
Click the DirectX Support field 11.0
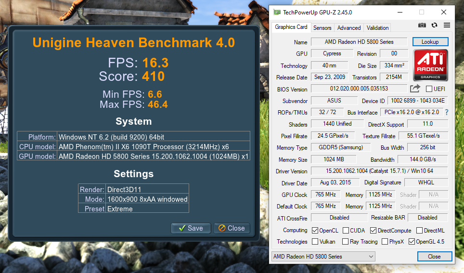coord(427,124)
